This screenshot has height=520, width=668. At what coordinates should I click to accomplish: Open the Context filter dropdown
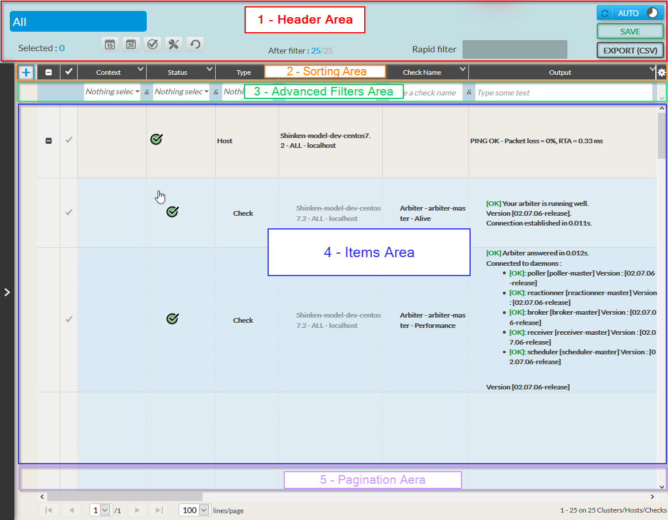click(x=112, y=92)
